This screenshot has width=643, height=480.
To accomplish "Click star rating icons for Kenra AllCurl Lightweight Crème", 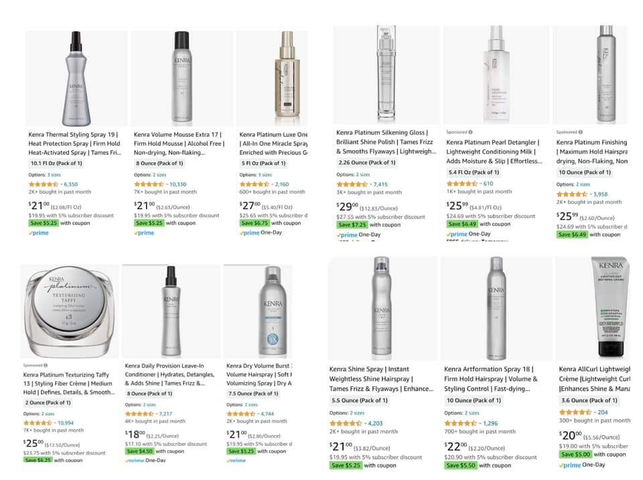I will click(575, 412).
